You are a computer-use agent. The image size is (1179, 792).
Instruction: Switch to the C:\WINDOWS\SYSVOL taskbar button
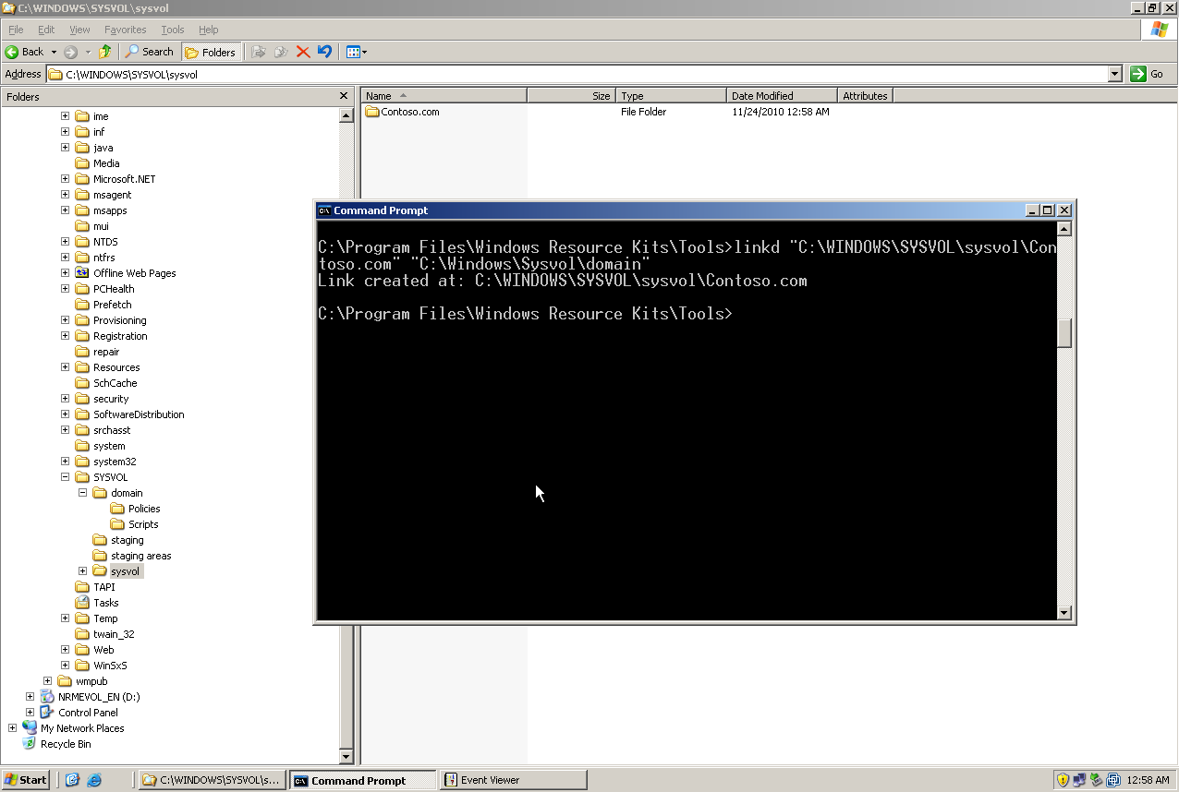(x=213, y=780)
